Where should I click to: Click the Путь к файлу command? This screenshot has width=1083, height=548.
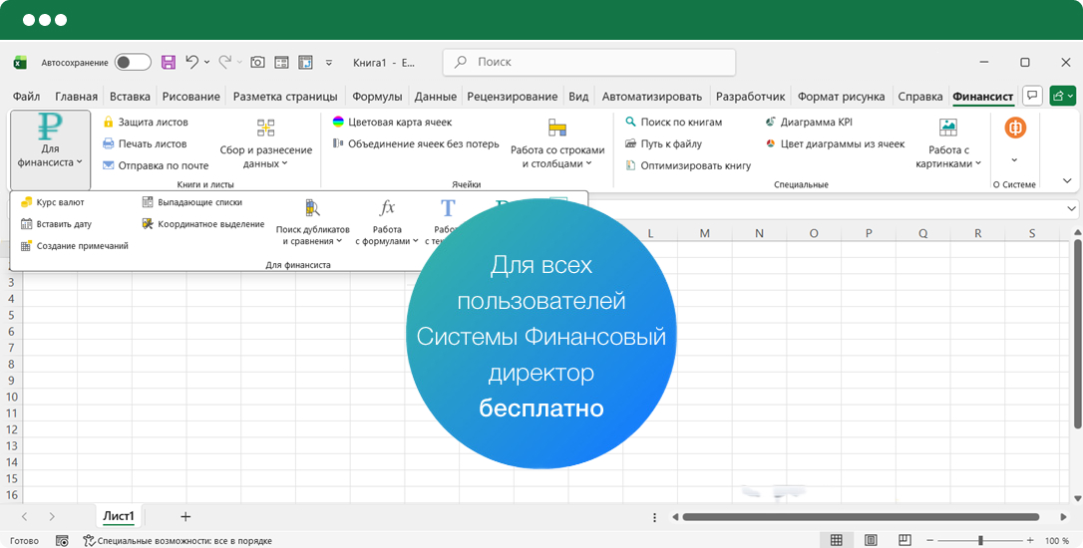pos(663,143)
